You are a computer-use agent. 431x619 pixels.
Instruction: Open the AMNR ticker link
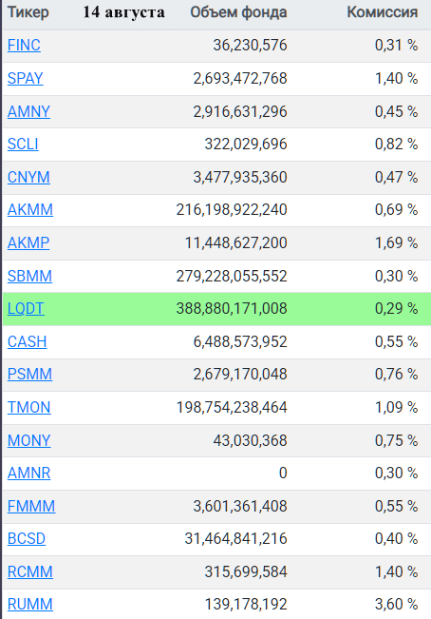(29, 473)
